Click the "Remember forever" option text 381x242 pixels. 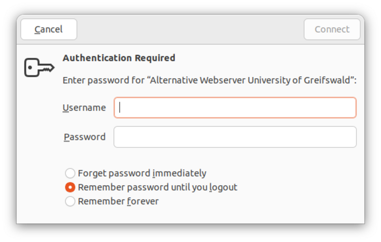118,201
